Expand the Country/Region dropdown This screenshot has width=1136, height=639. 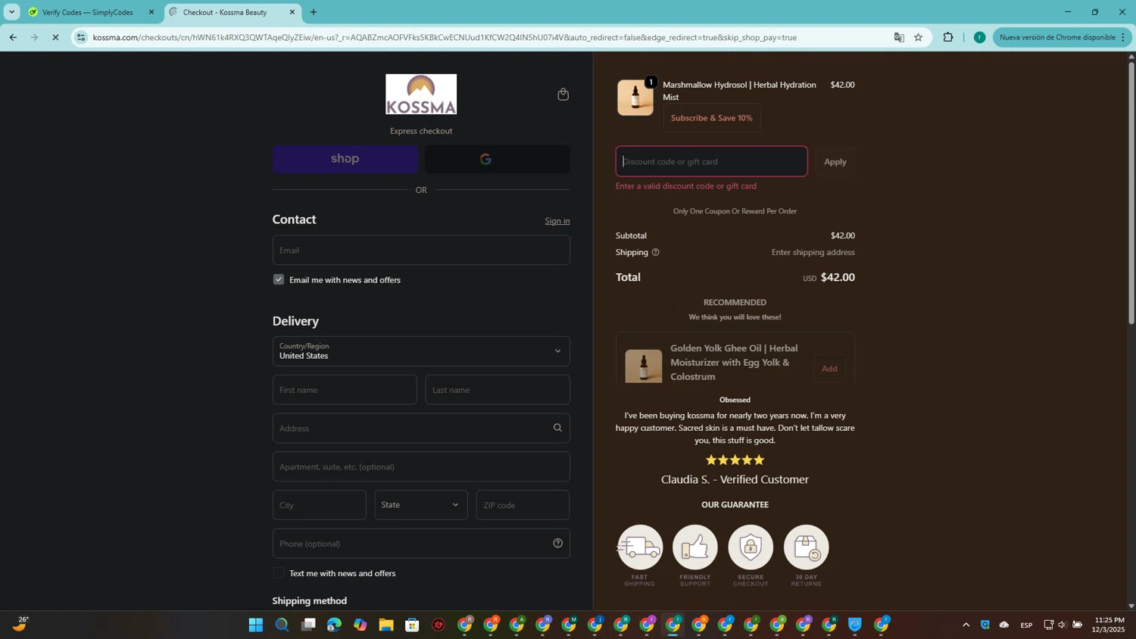421,351
